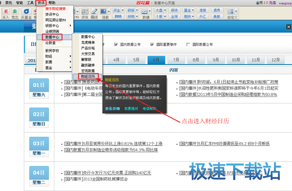
Task: Choose 大宗交易 in the submenu
Action: click(88, 54)
